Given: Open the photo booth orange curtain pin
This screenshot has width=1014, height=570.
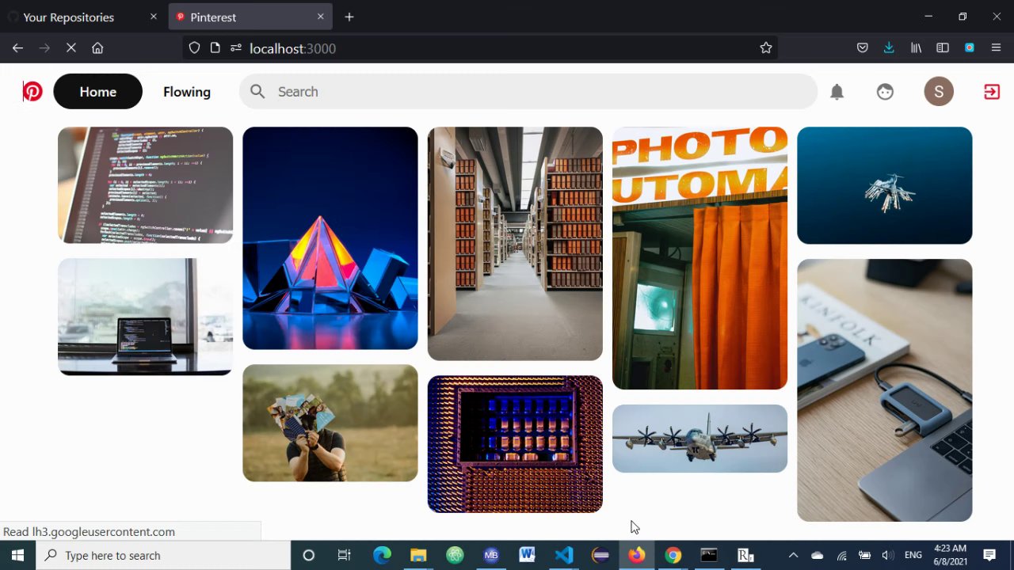Looking at the screenshot, I should [x=700, y=258].
